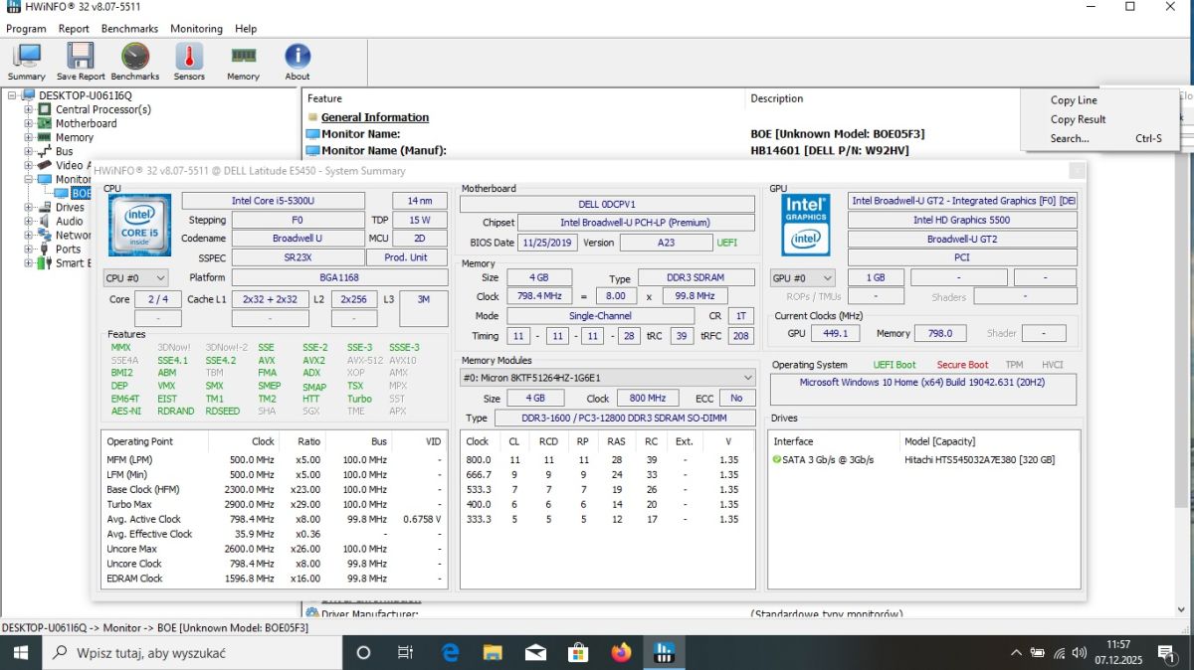Launch Benchmarks from the toolbar
This screenshot has width=1194, height=670.
[x=135, y=62]
